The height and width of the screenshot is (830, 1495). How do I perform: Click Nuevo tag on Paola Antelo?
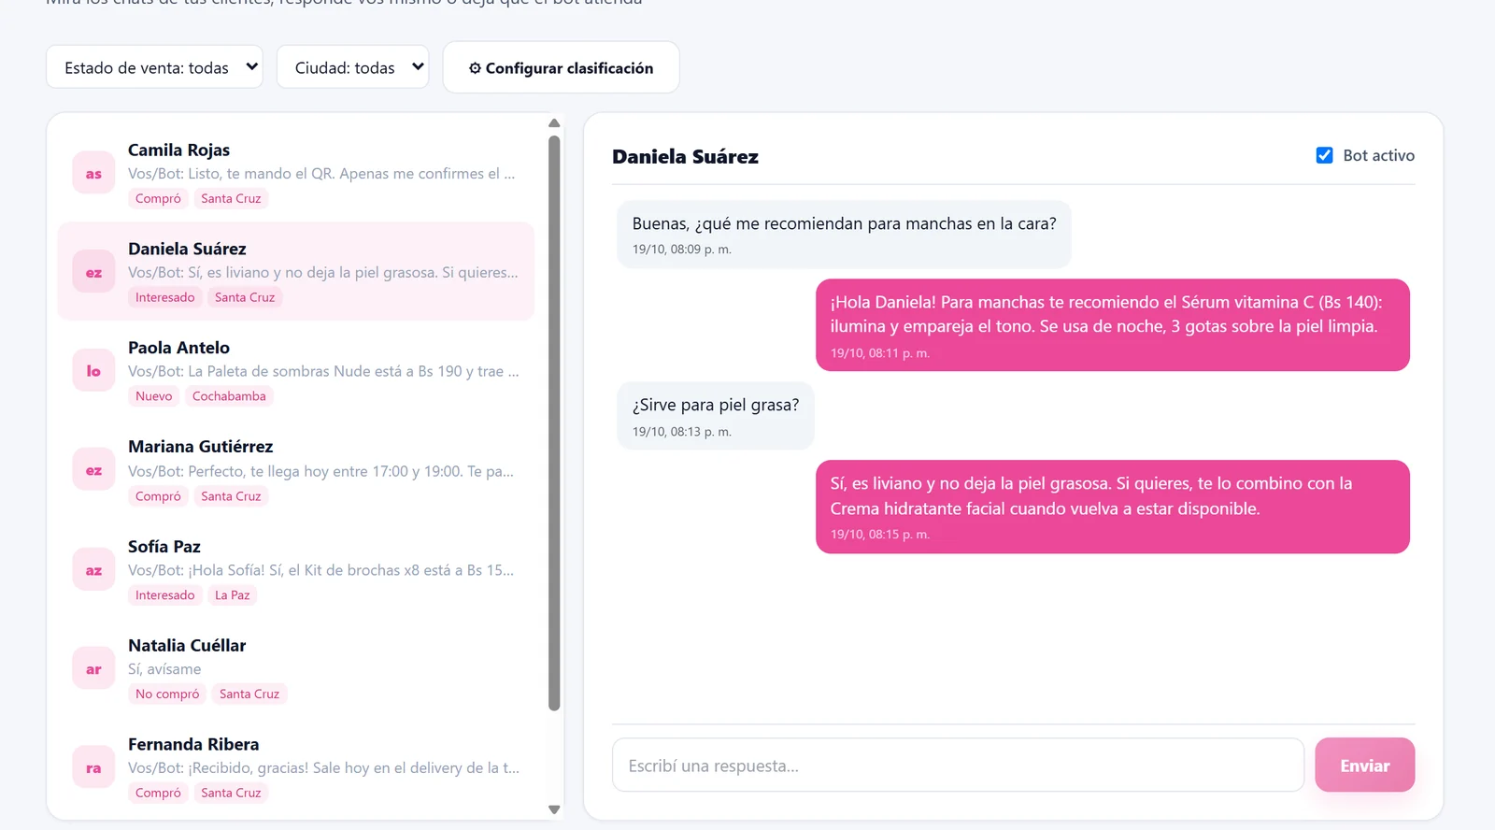click(154, 396)
